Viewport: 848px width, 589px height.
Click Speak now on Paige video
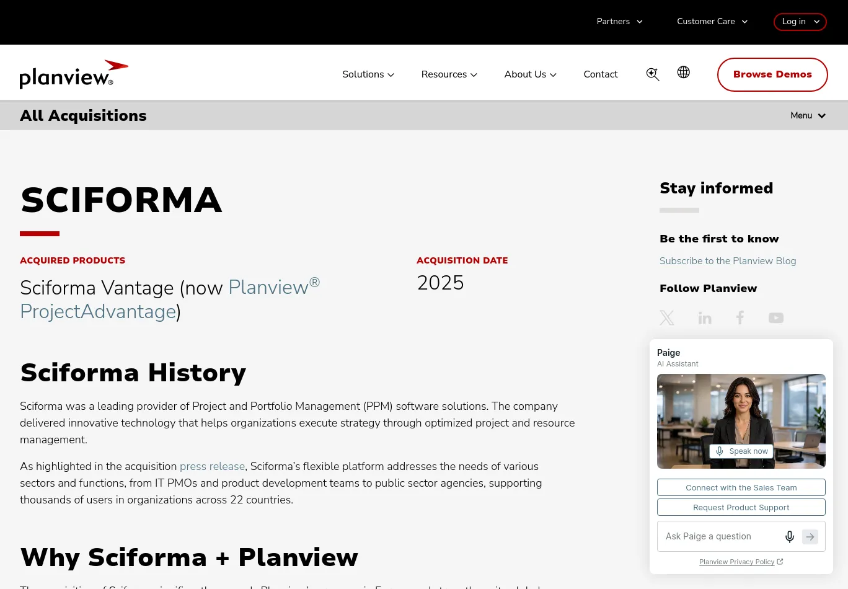[741, 451]
